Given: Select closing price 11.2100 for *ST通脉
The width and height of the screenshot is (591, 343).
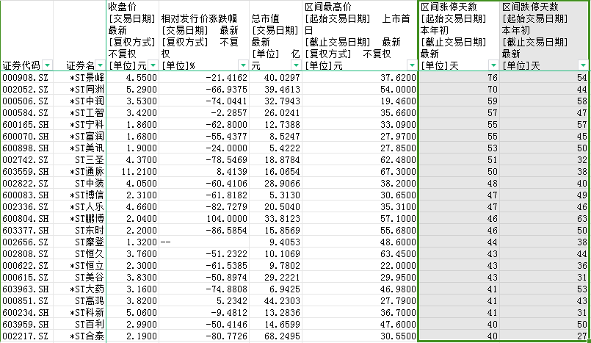Looking at the screenshot, I should (132, 172).
